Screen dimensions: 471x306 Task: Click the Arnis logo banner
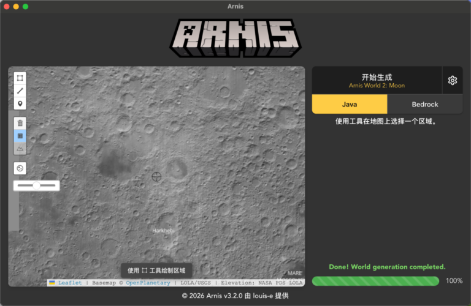(235, 38)
